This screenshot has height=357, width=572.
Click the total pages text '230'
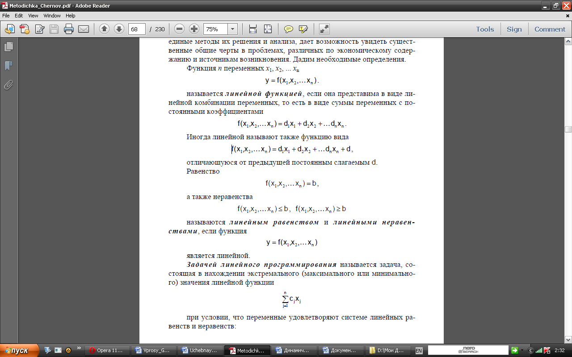click(160, 29)
